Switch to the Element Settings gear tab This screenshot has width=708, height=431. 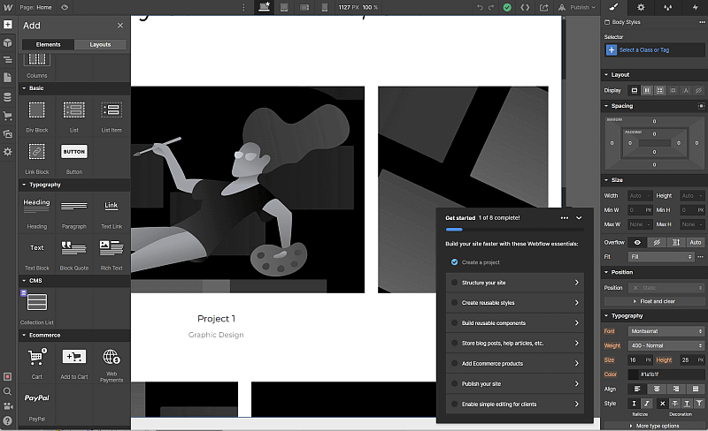(x=642, y=7)
